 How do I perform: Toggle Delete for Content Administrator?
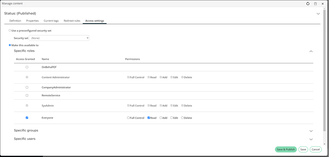[182, 77]
